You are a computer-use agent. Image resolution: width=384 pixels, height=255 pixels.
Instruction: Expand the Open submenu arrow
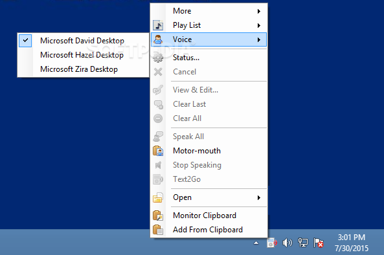(259, 198)
